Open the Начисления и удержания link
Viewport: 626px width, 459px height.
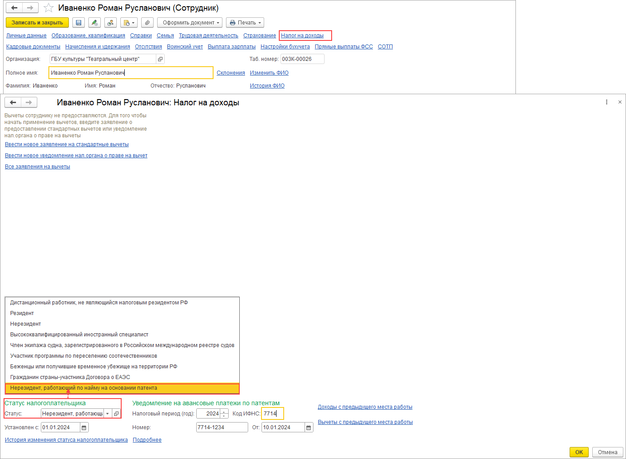pos(98,47)
